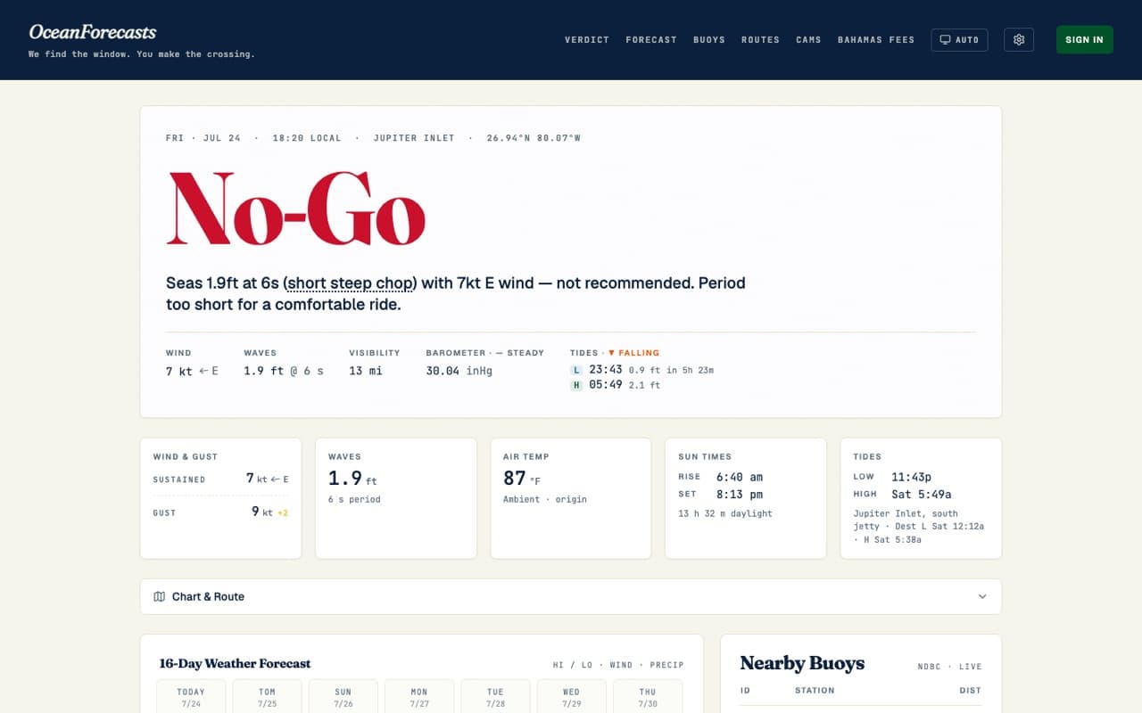1142x713 pixels.
Task: Click the JUPITER INLET location text
Action: [x=414, y=138]
